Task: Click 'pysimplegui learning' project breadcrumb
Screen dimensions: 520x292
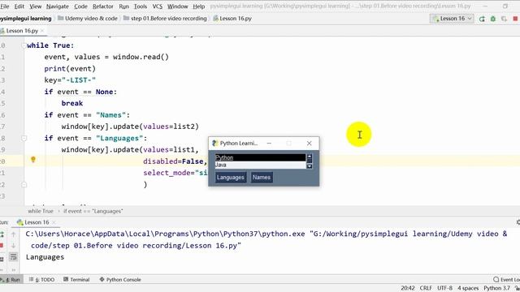Action: 26,19
